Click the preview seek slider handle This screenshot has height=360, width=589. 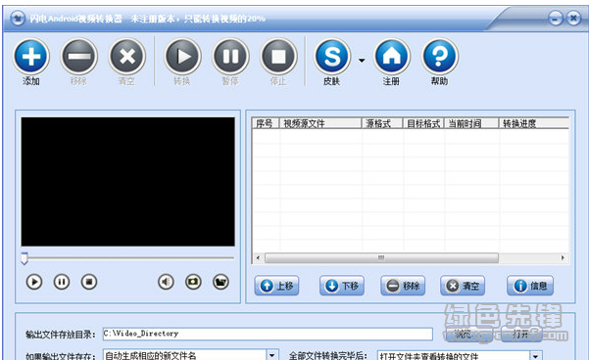[x=25, y=258]
